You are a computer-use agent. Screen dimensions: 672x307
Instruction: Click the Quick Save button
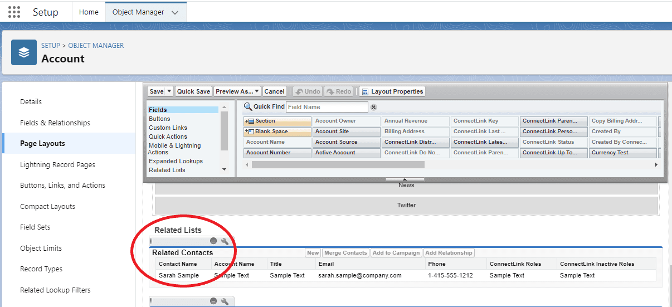point(193,91)
